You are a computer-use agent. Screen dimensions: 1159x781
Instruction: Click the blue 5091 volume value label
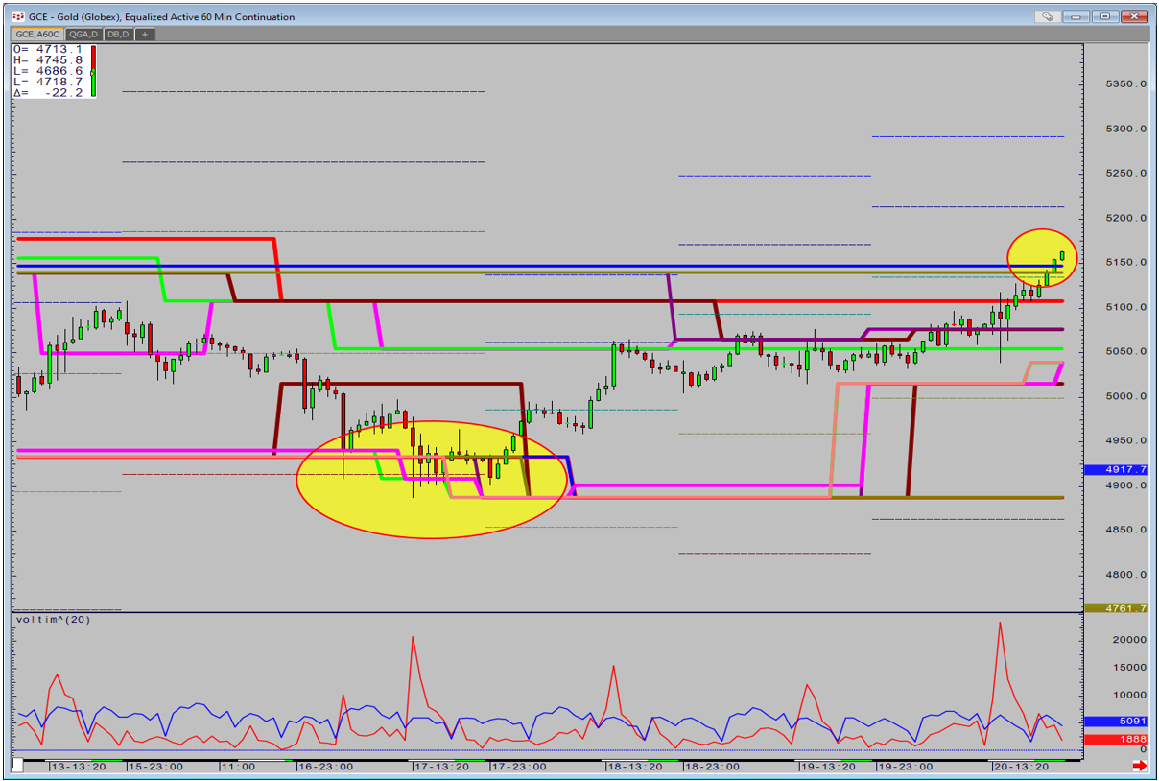(x=1115, y=722)
